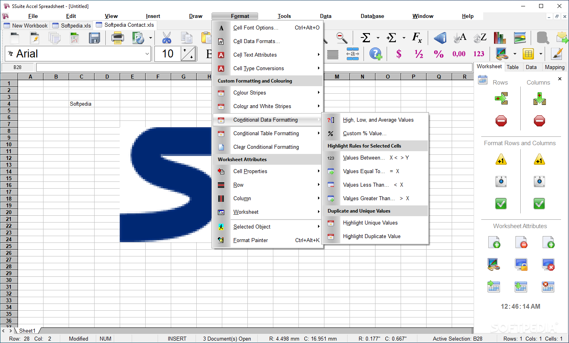Click red delete icon under Rows
The width and height of the screenshot is (569, 343).
(x=501, y=121)
